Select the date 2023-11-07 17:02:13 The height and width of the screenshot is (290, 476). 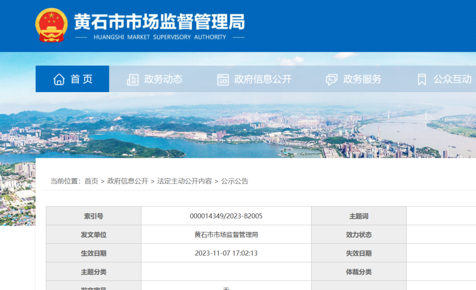tap(226, 253)
